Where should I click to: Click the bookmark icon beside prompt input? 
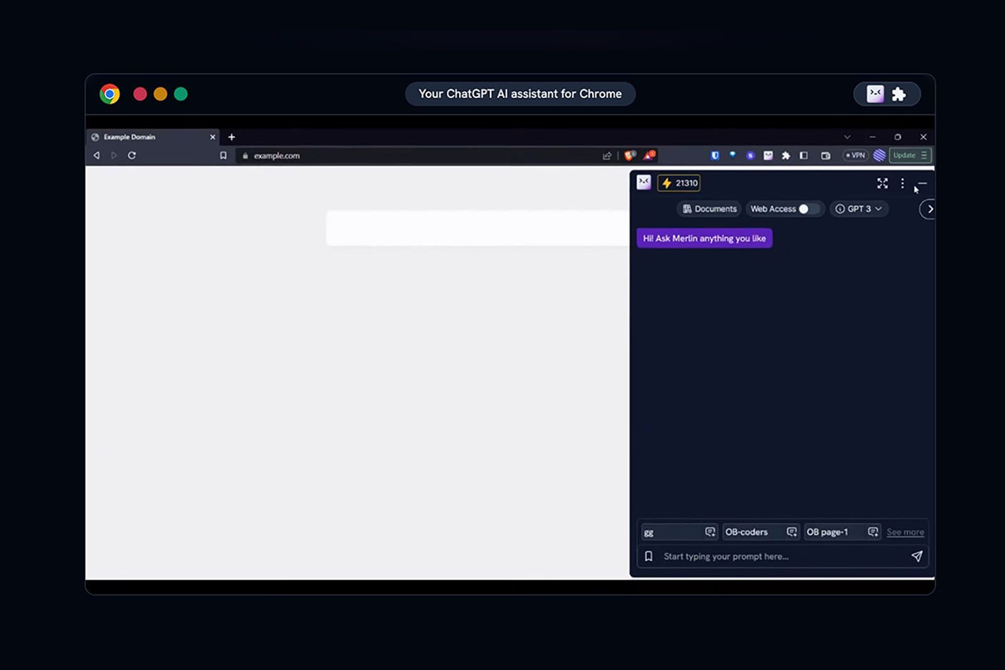(x=649, y=556)
